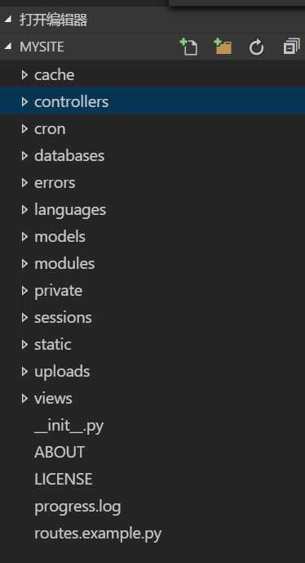
Task: Expand the cache folder arrow
Action: [x=24, y=74]
